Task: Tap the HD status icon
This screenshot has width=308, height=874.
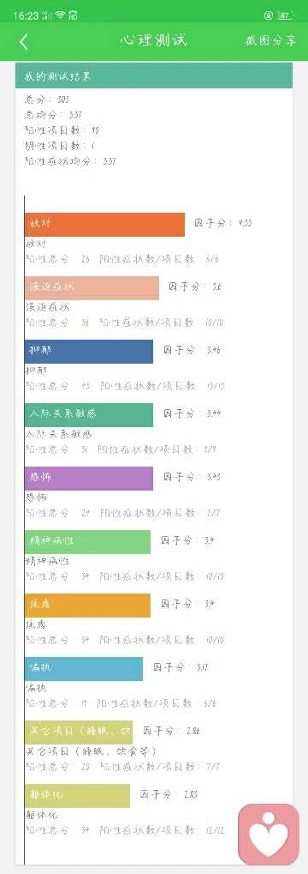Action: click(73, 15)
